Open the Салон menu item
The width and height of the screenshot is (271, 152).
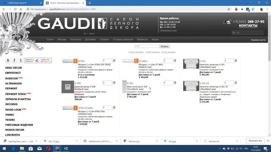(x=50, y=39)
